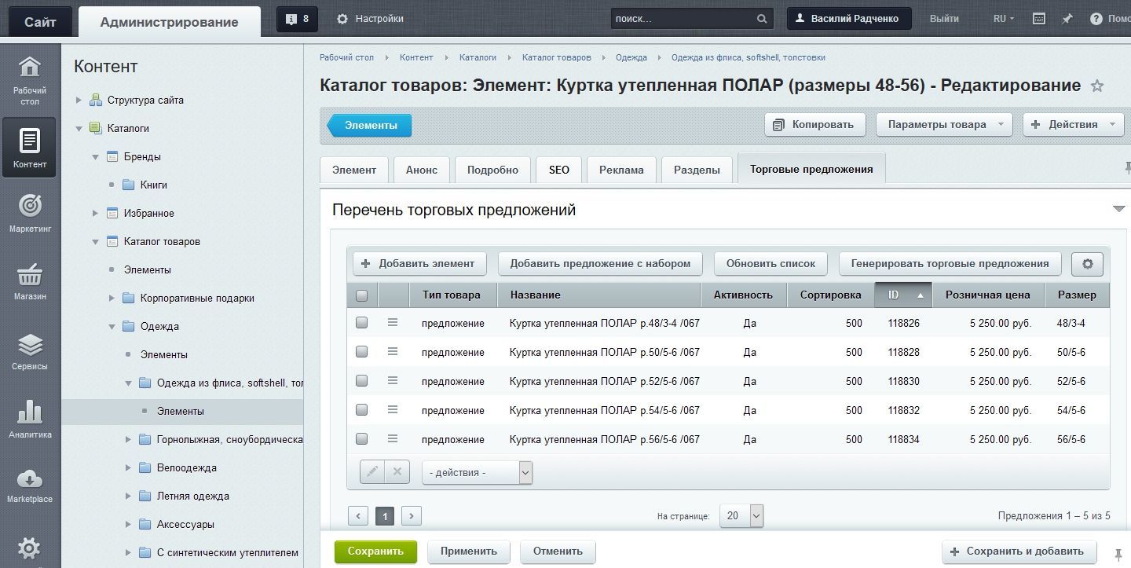Open the Сервисы sidebar section
Image resolution: width=1131 pixels, height=568 pixels.
tap(29, 351)
